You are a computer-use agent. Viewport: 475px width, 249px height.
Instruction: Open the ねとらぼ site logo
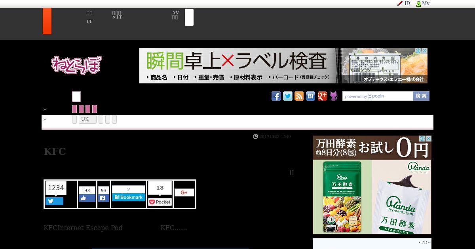(76, 65)
